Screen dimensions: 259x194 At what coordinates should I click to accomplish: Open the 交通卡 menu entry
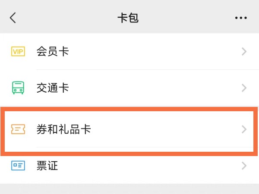129,88
